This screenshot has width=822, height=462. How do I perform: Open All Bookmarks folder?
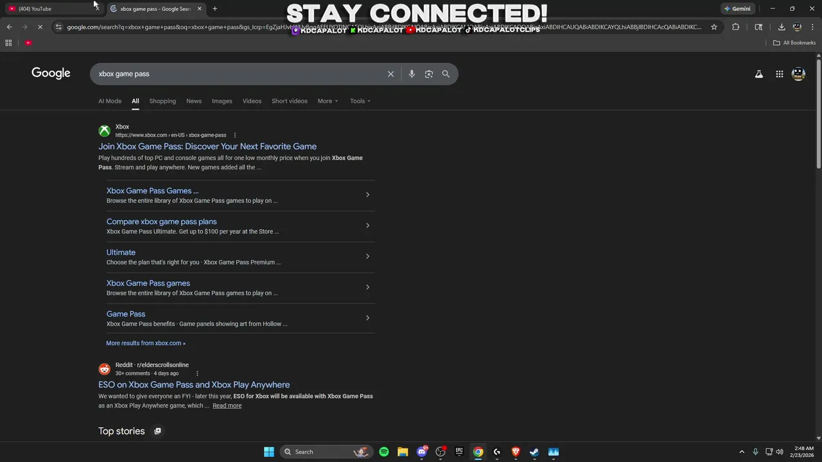(x=794, y=43)
